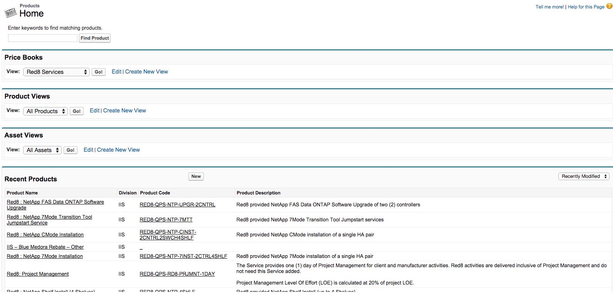Click the Asset Views section heading
This screenshot has width=613, height=293.
[24, 135]
